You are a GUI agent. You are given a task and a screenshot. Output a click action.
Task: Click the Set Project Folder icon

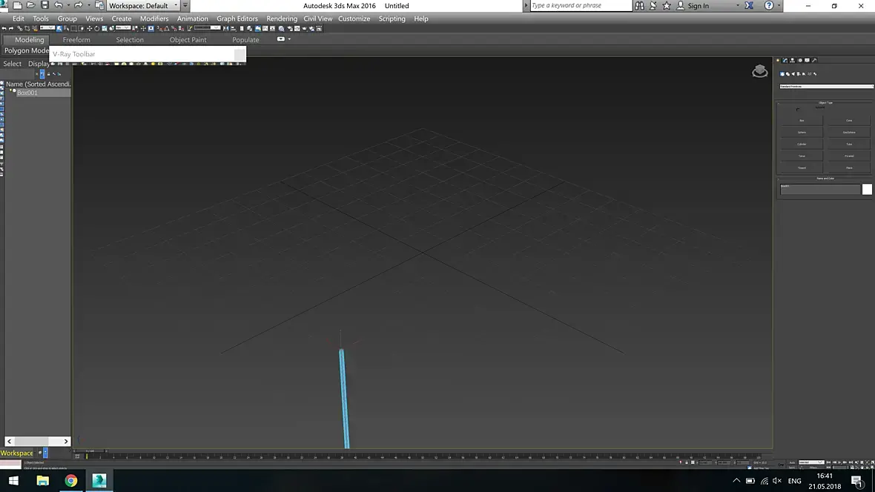[x=99, y=5]
